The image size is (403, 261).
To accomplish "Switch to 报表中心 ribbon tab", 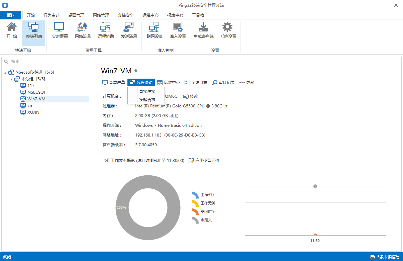I will coord(175,15).
